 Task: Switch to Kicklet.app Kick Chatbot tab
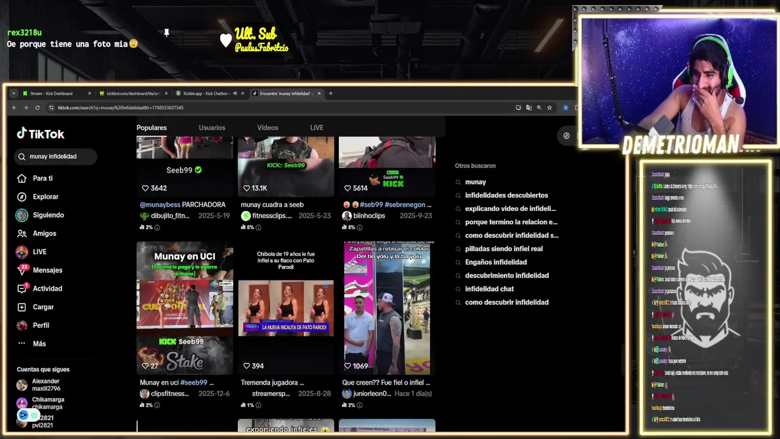[203, 93]
